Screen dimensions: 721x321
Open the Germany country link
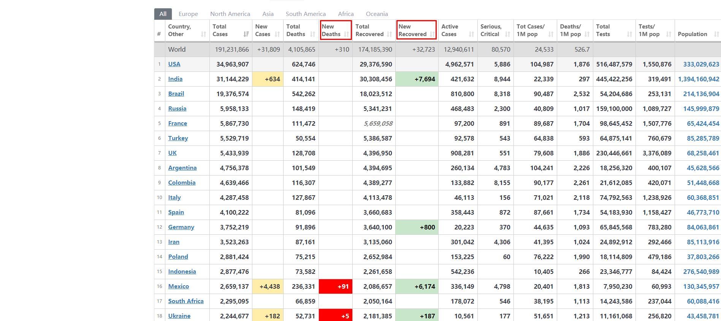pos(181,227)
